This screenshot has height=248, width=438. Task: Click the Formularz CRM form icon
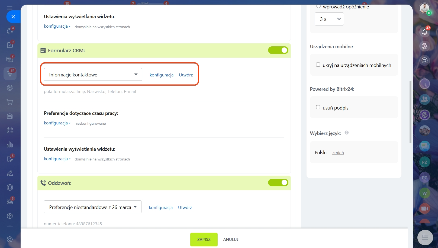point(43,50)
